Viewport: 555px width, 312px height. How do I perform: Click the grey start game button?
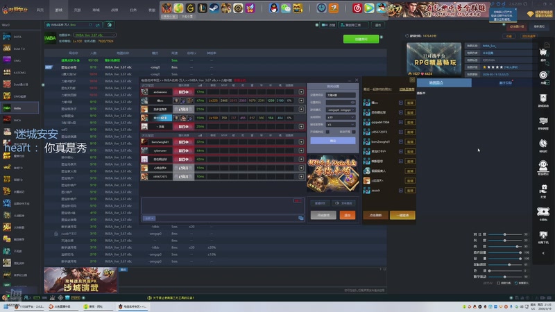click(323, 215)
